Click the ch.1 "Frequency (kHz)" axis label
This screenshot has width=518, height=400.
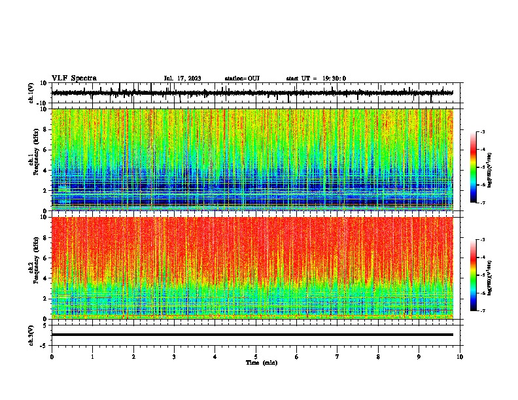(x=36, y=152)
